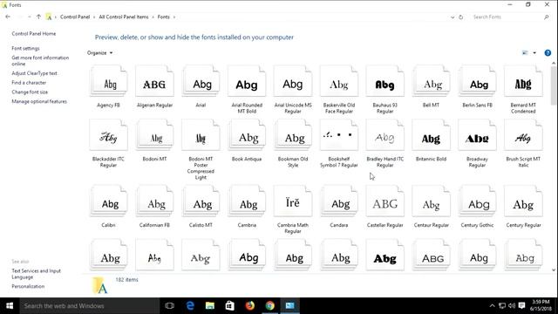Select Arial Rounded MT Bold font

247,81
